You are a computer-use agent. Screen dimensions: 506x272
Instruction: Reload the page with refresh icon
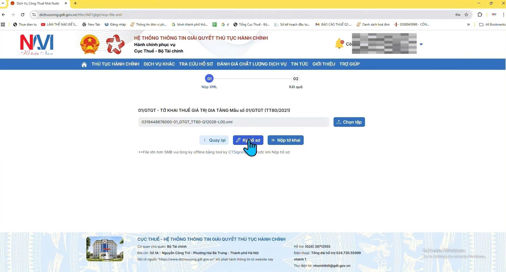[x=23, y=15]
